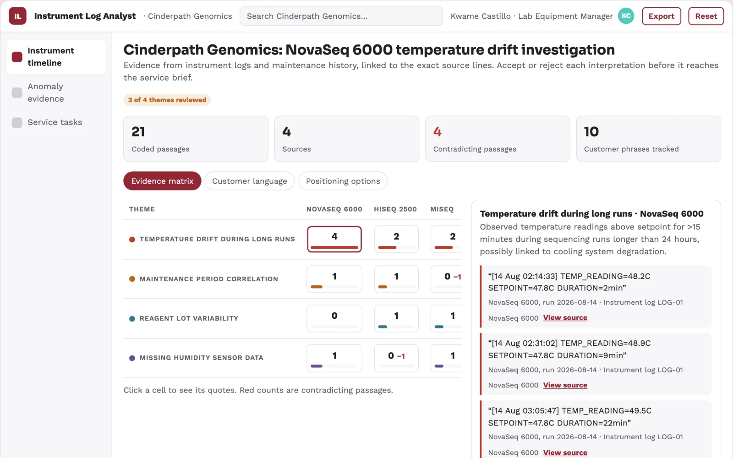Click the 21 Coded passages card
The image size is (733, 458).
[x=196, y=139]
